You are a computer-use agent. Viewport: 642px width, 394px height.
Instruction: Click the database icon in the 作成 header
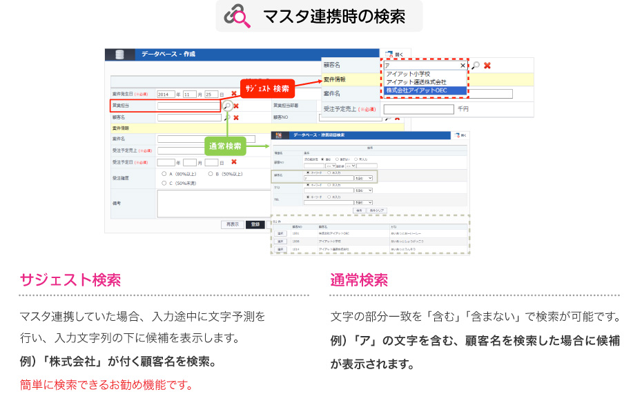point(120,54)
